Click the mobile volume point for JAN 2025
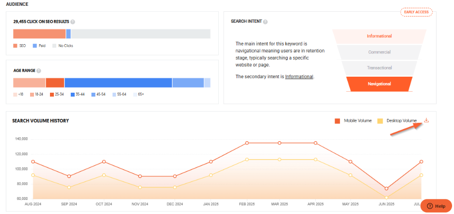This screenshot has height=214, width=454. point(211,162)
